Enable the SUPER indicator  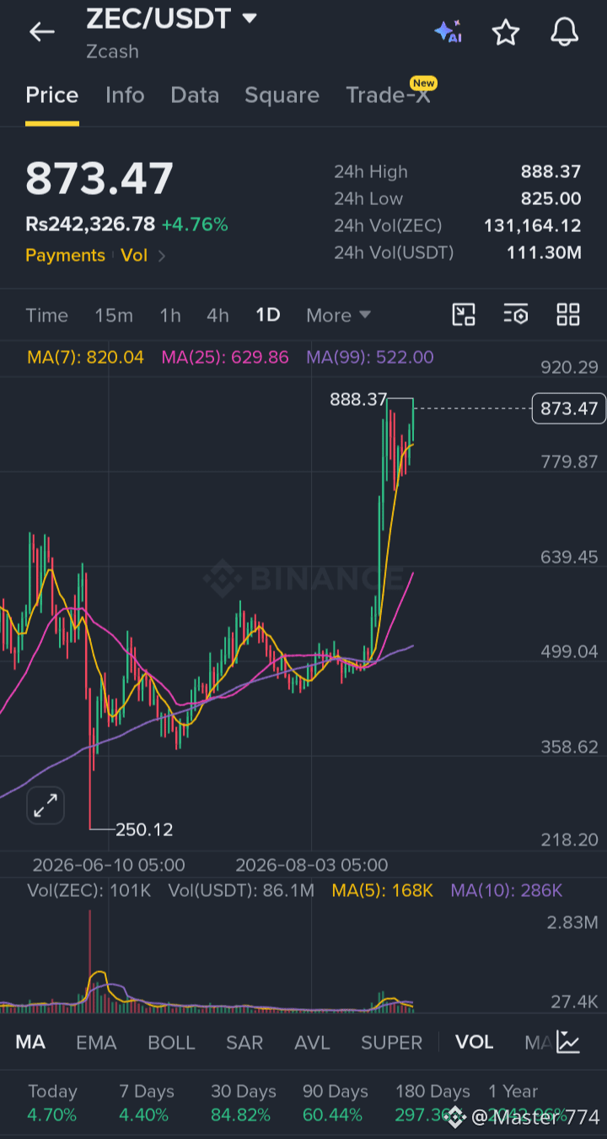point(392,1043)
